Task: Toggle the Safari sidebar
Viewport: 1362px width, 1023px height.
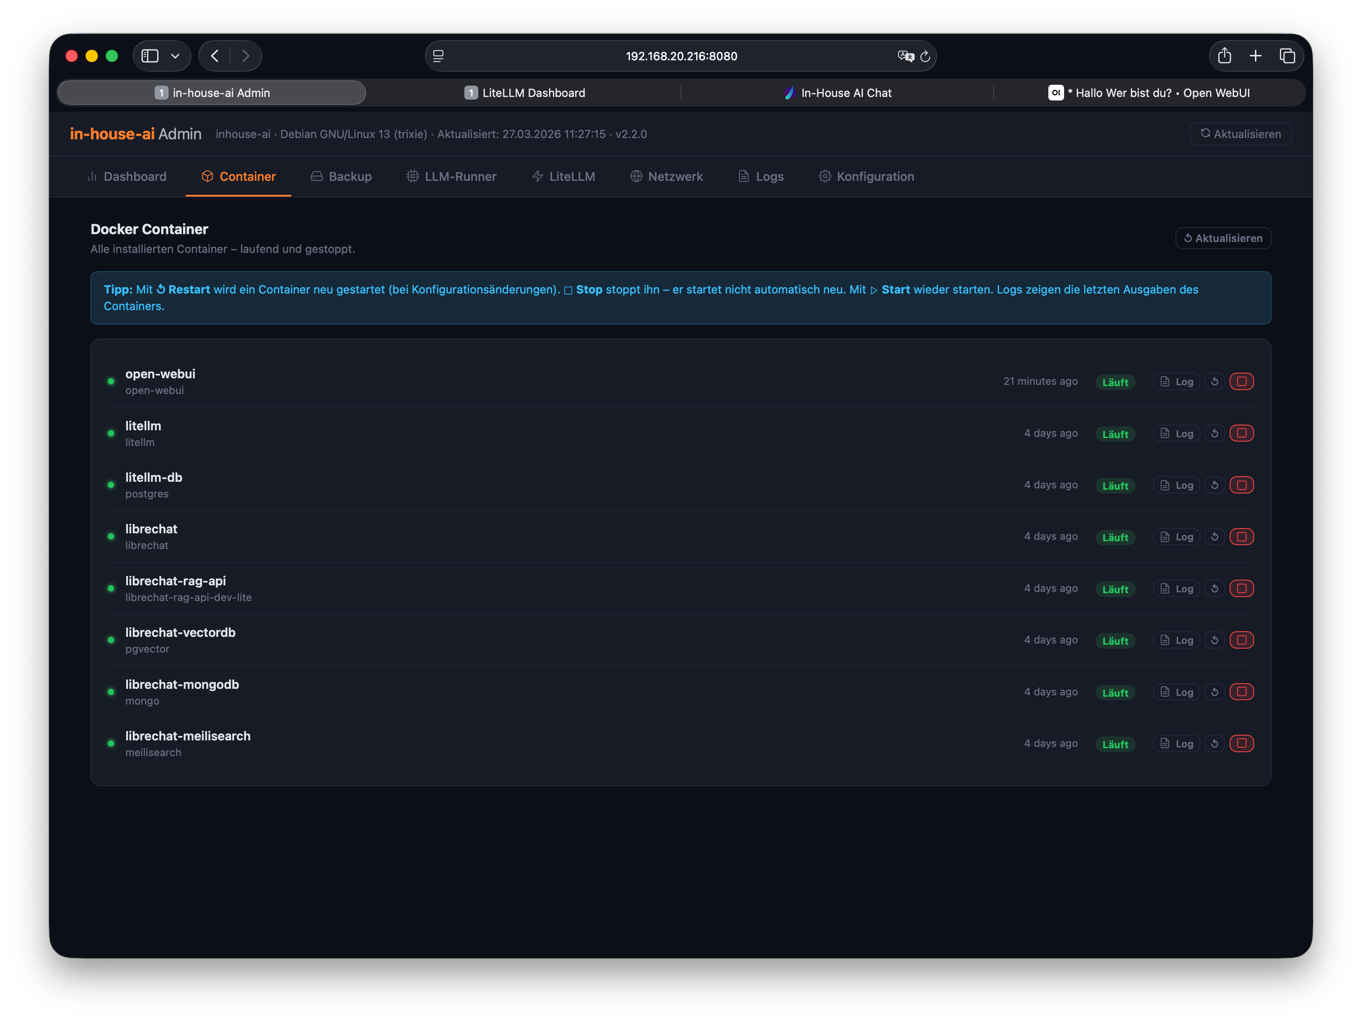Action: pyautogui.click(x=150, y=56)
